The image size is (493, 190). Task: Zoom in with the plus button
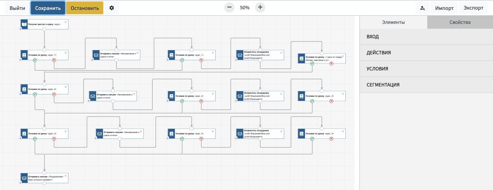260,8
